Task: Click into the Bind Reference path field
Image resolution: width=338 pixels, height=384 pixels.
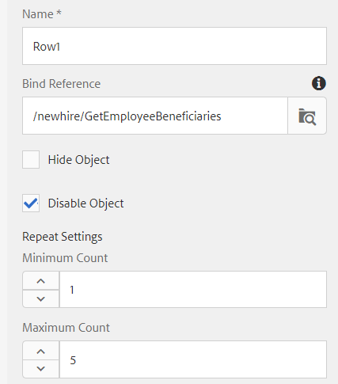Action: click(x=155, y=116)
